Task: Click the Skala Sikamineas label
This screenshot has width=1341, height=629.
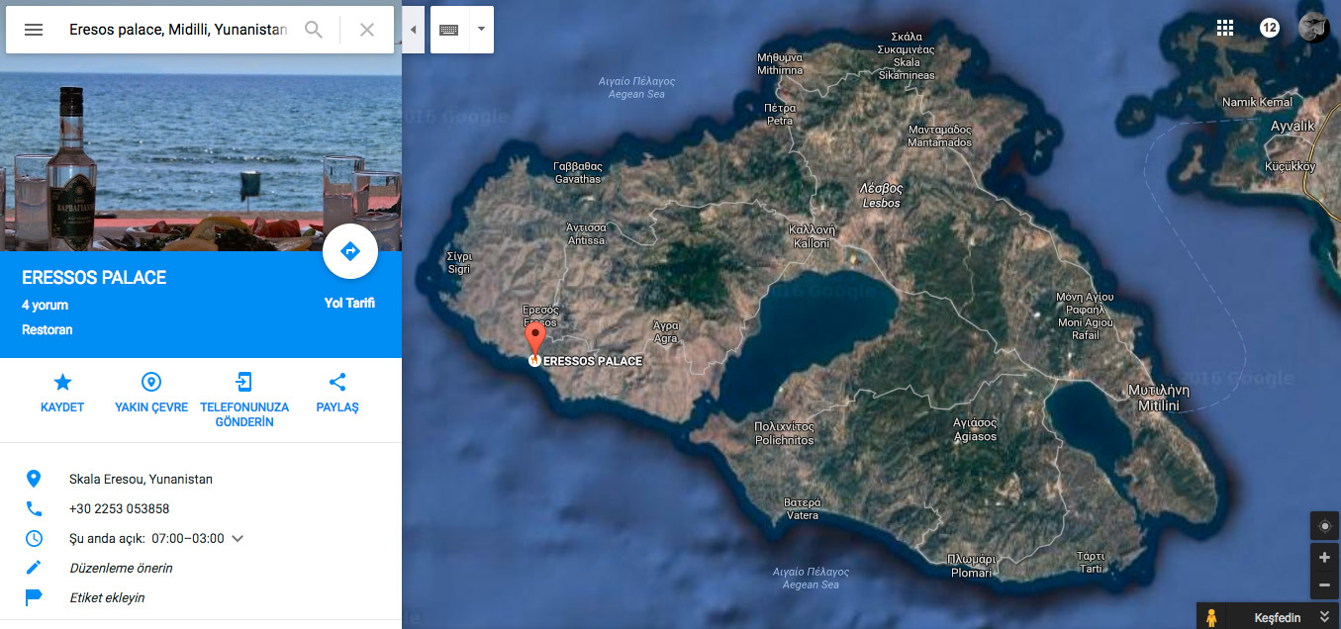Action: 907,56
